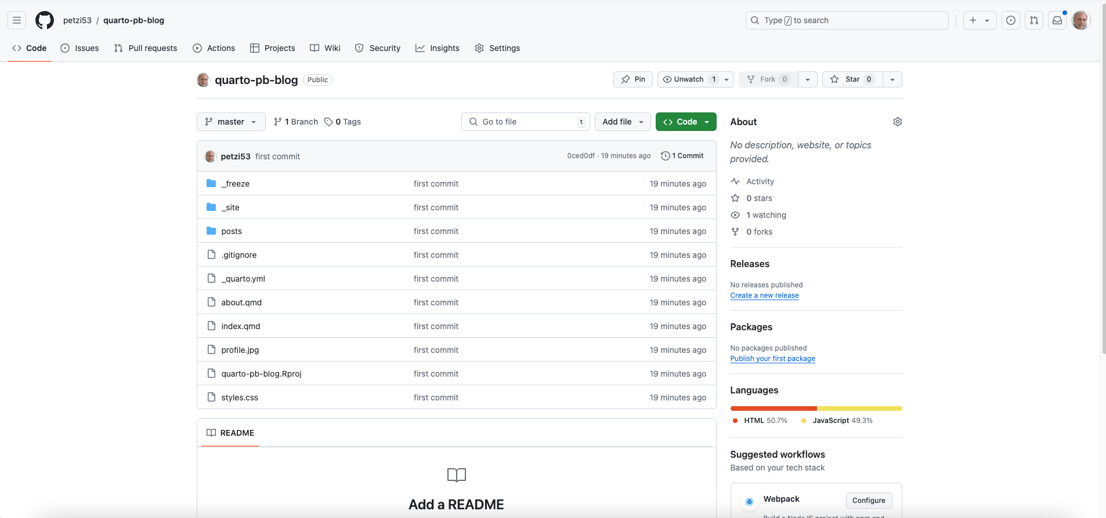
Task: Click the Go to file search field
Action: pos(526,122)
